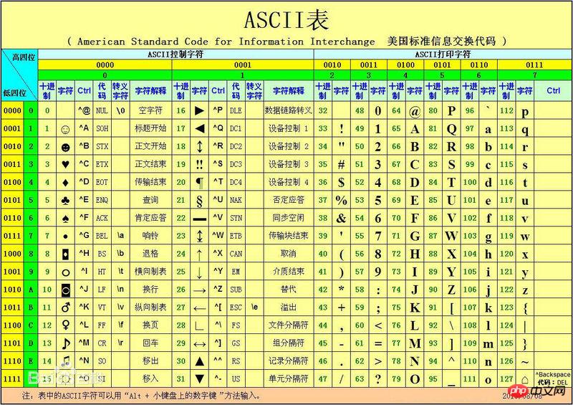The height and width of the screenshot is (405, 573).
Task: Click the '\n' escape character cell
Action: point(120,289)
